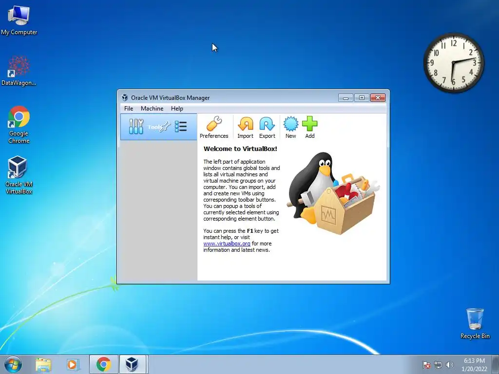Image resolution: width=499 pixels, height=374 pixels.
Task: Select the Recycle Bin icon
Action: 475,323
